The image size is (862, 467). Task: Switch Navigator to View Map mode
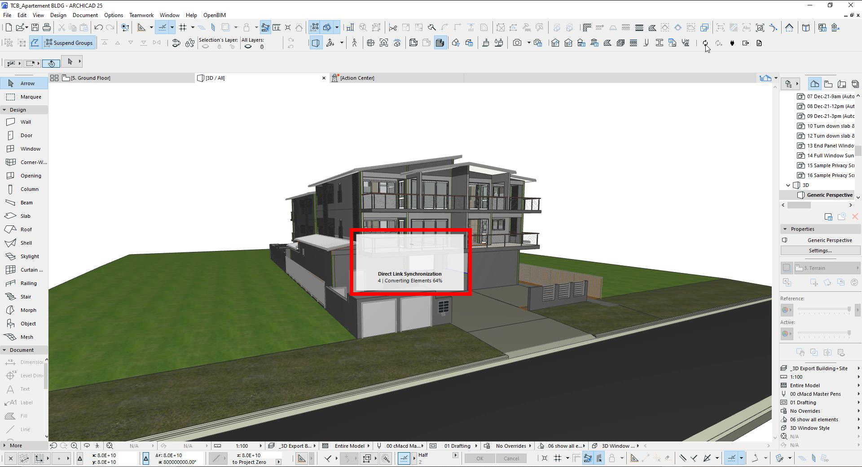(828, 84)
